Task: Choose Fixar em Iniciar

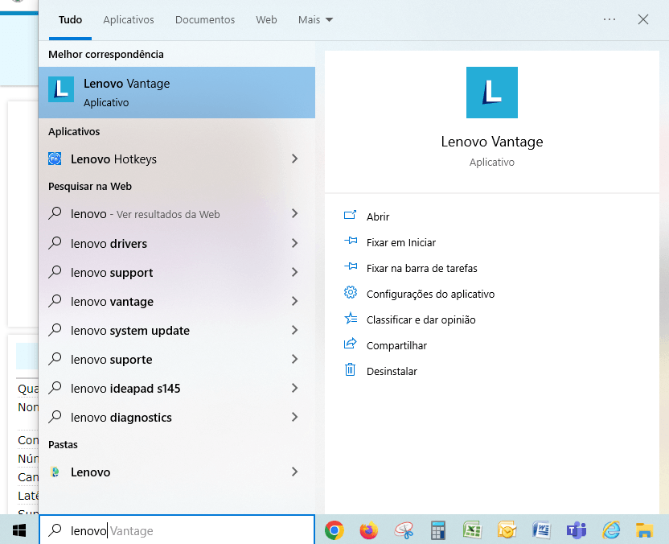Action: click(x=401, y=242)
